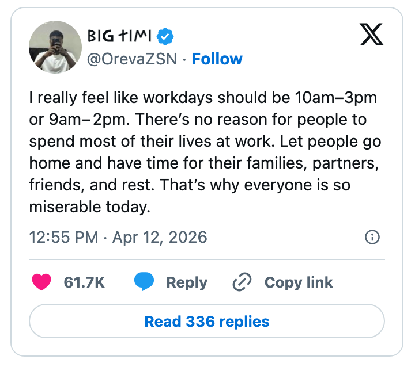The height and width of the screenshot is (367, 415).
Task: Open the BIG TIMI display name
Action: click(120, 36)
